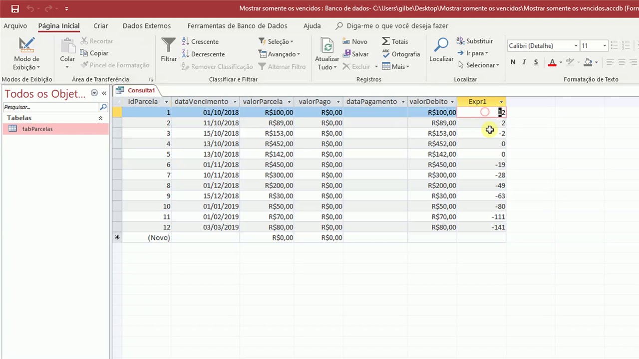This screenshot has width=639, height=359.
Task: Toggle bold formatting N
Action: click(513, 62)
